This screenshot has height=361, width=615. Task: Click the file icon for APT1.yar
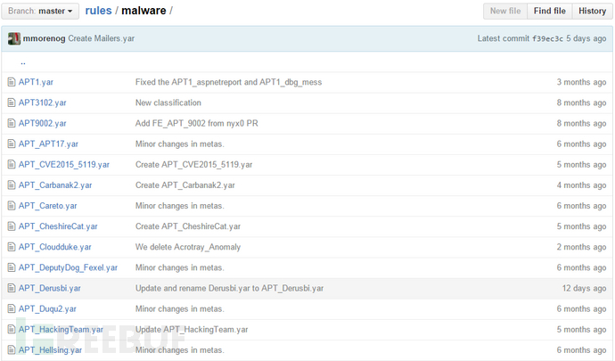12,82
